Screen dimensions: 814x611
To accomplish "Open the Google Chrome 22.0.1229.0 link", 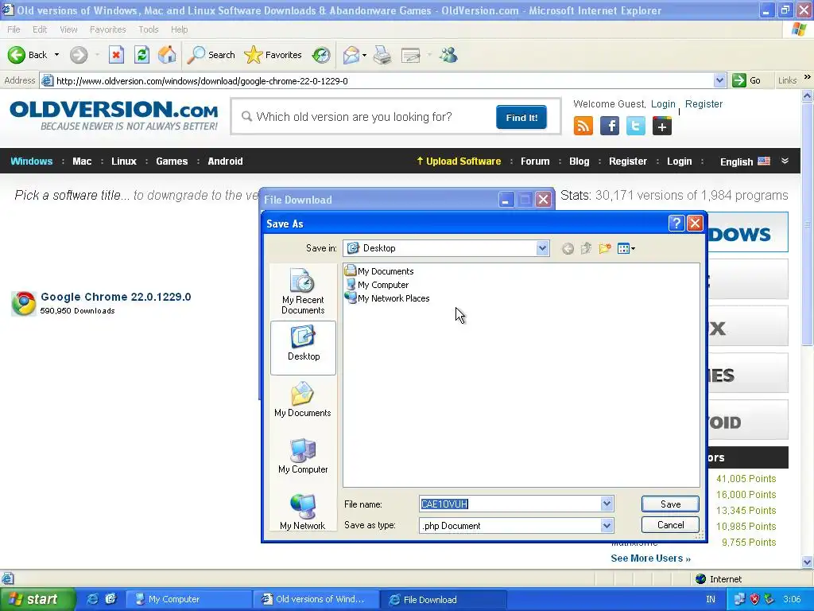I will tap(116, 297).
